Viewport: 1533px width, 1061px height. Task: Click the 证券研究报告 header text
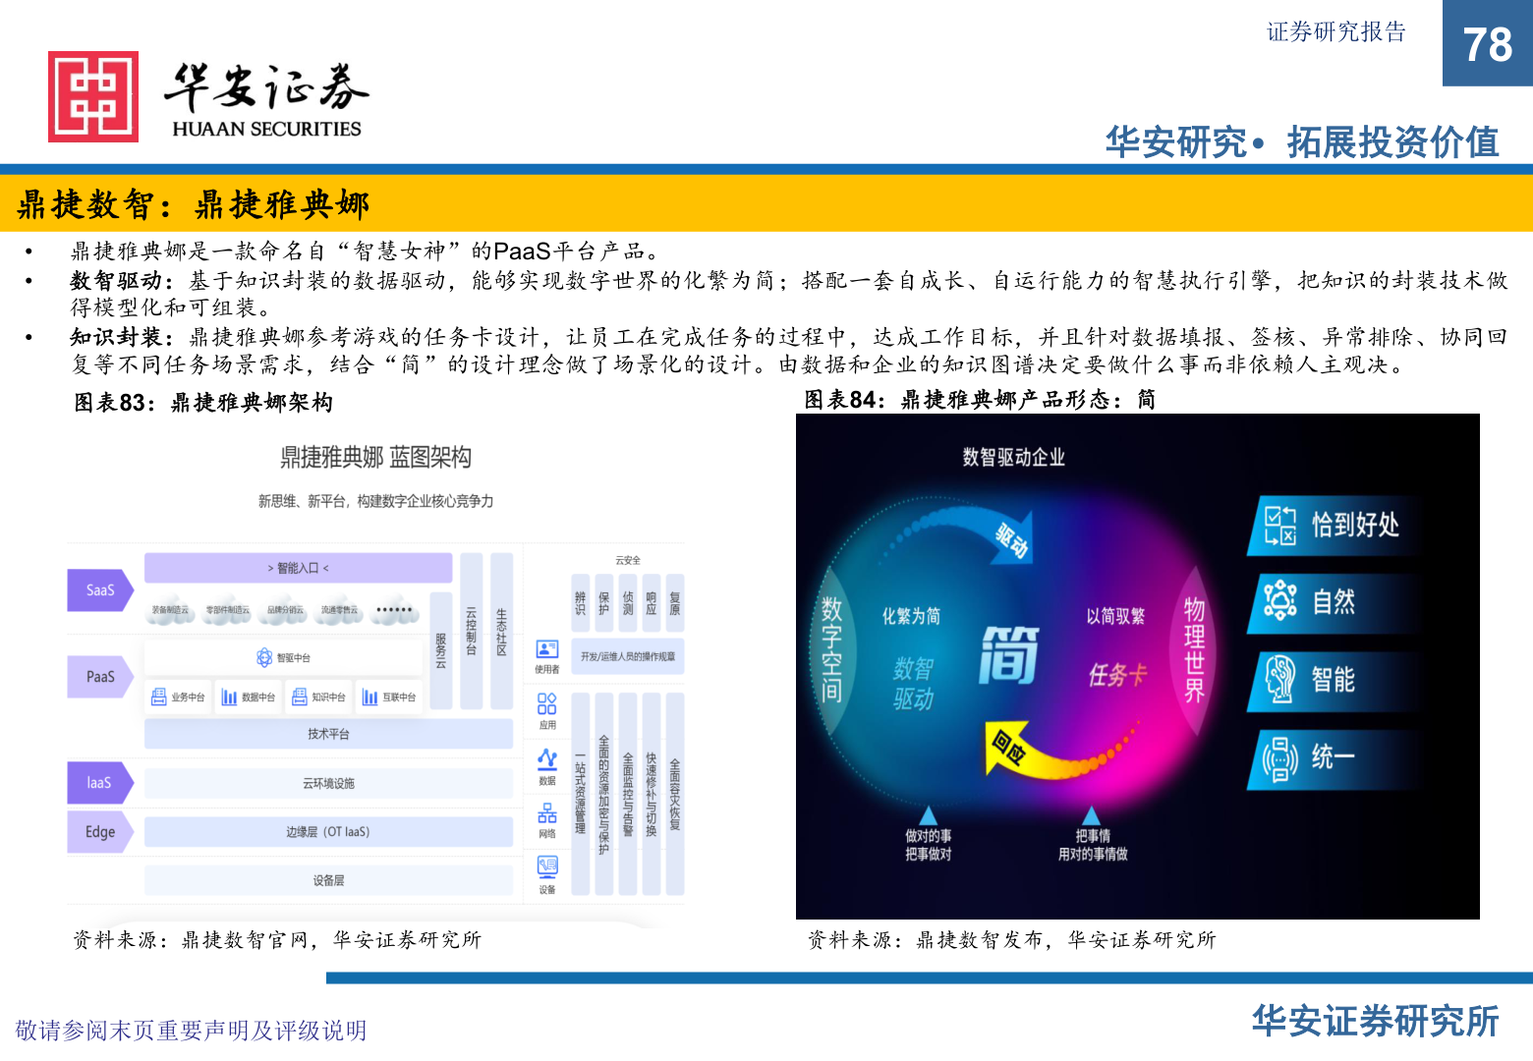1336,32
